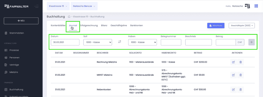This screenshot has width=263, height=97.
Task: Add new journal entry with plus button
Action: [251, 42]
